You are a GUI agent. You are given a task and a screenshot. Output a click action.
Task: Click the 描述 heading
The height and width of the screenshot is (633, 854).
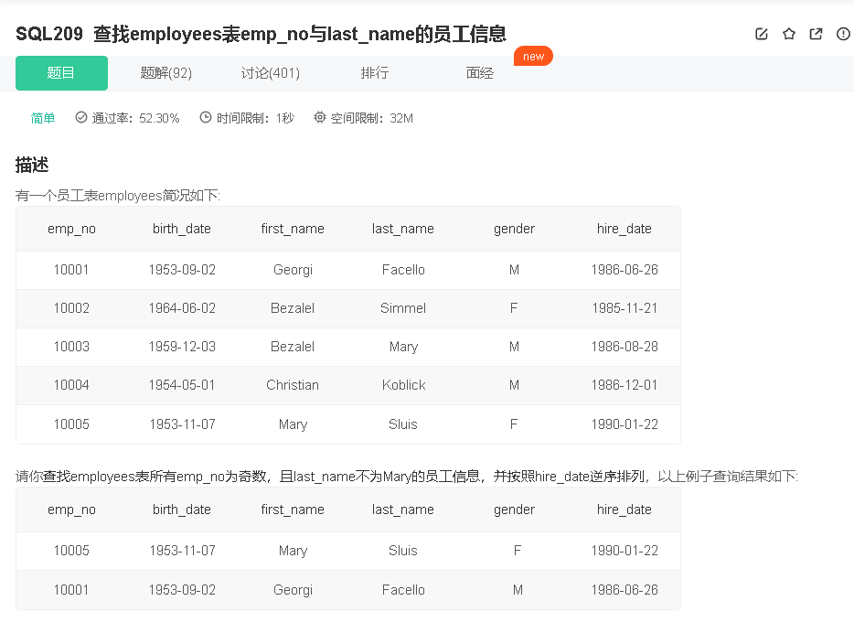coord(32,165)
